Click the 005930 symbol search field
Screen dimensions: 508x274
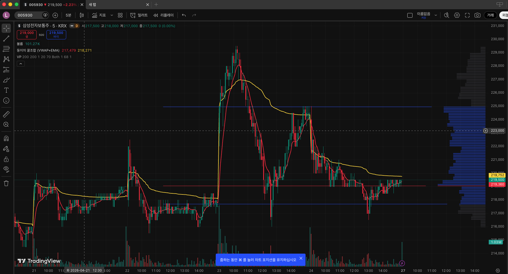28,15
